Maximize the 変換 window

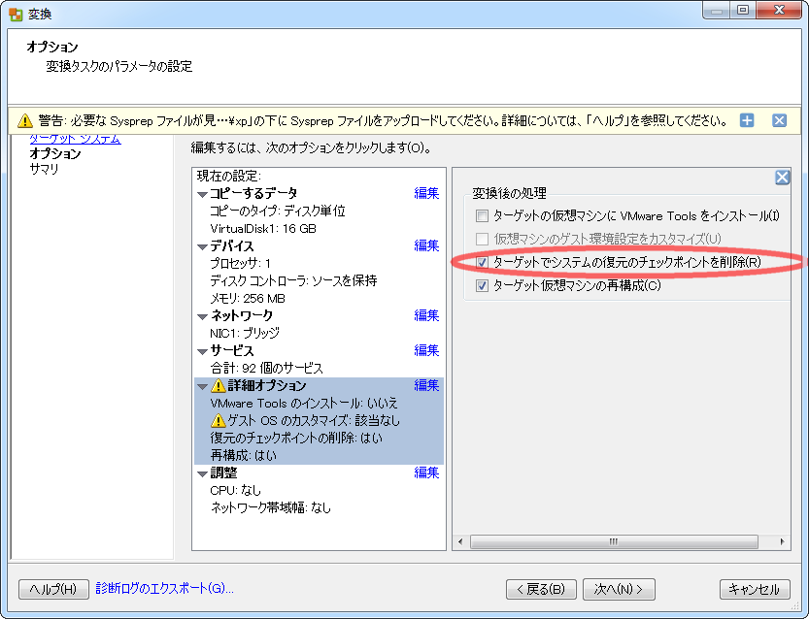743,11
